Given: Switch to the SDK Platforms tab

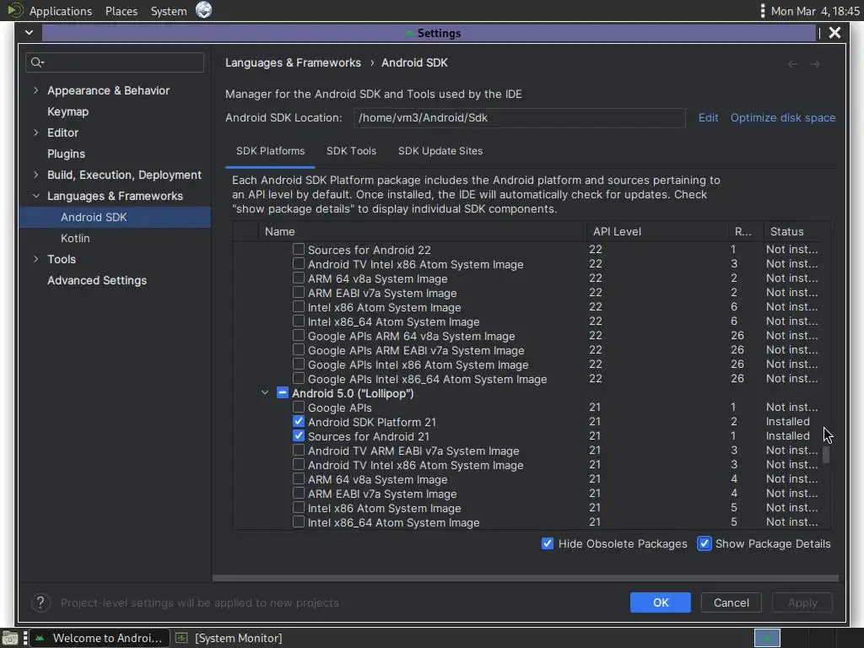Looking at the screenshot, I should [x=270, y=151].
